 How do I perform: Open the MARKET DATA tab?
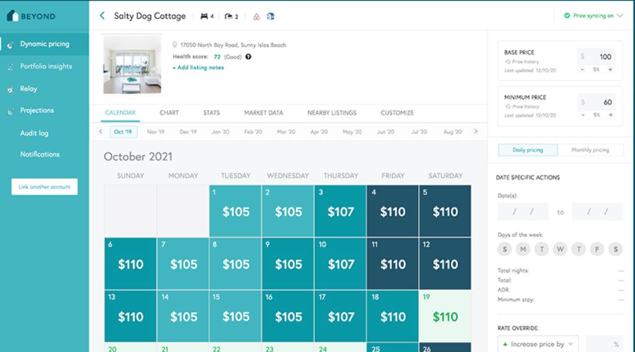[x=264, y=113]
